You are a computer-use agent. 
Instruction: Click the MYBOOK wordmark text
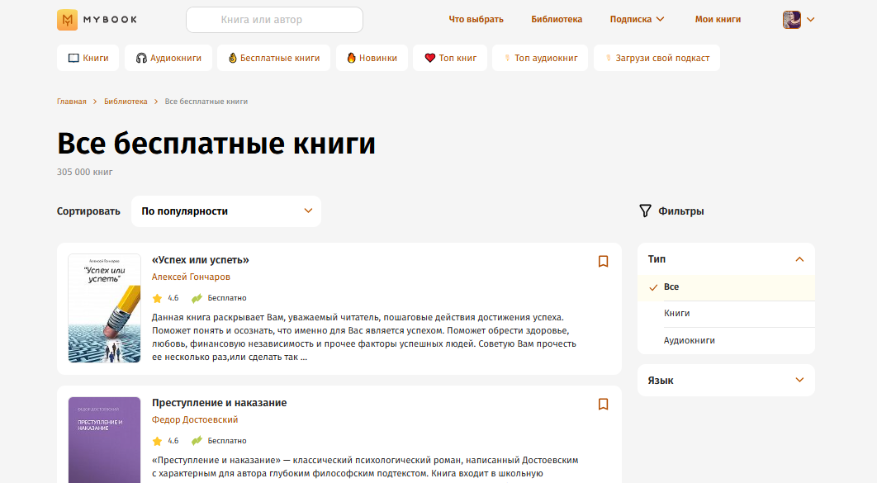[x=110, y=20]
